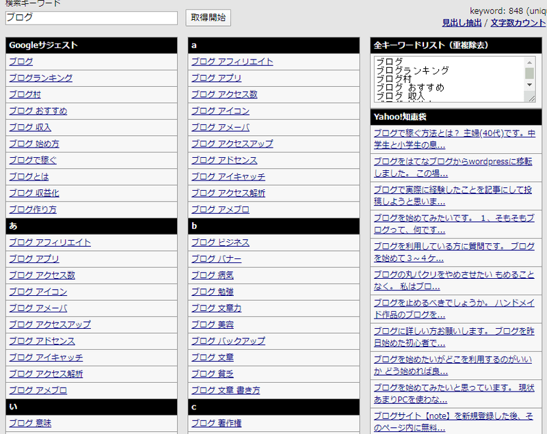Open the ブログとは link
547x434 pixels.
(x=29, y=177)
